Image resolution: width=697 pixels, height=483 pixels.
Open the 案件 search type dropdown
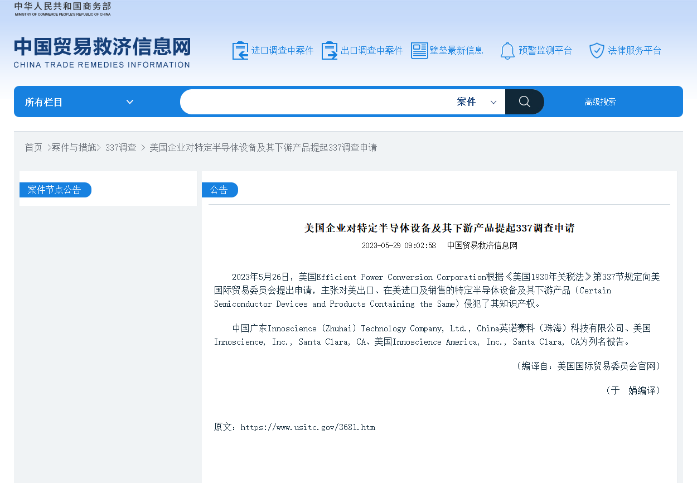click(x=477, y=102)
